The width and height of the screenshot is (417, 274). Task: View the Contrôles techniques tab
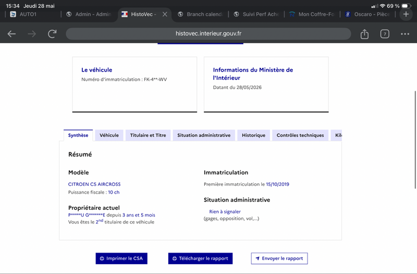pyautogui.click(x=300, y=135)
